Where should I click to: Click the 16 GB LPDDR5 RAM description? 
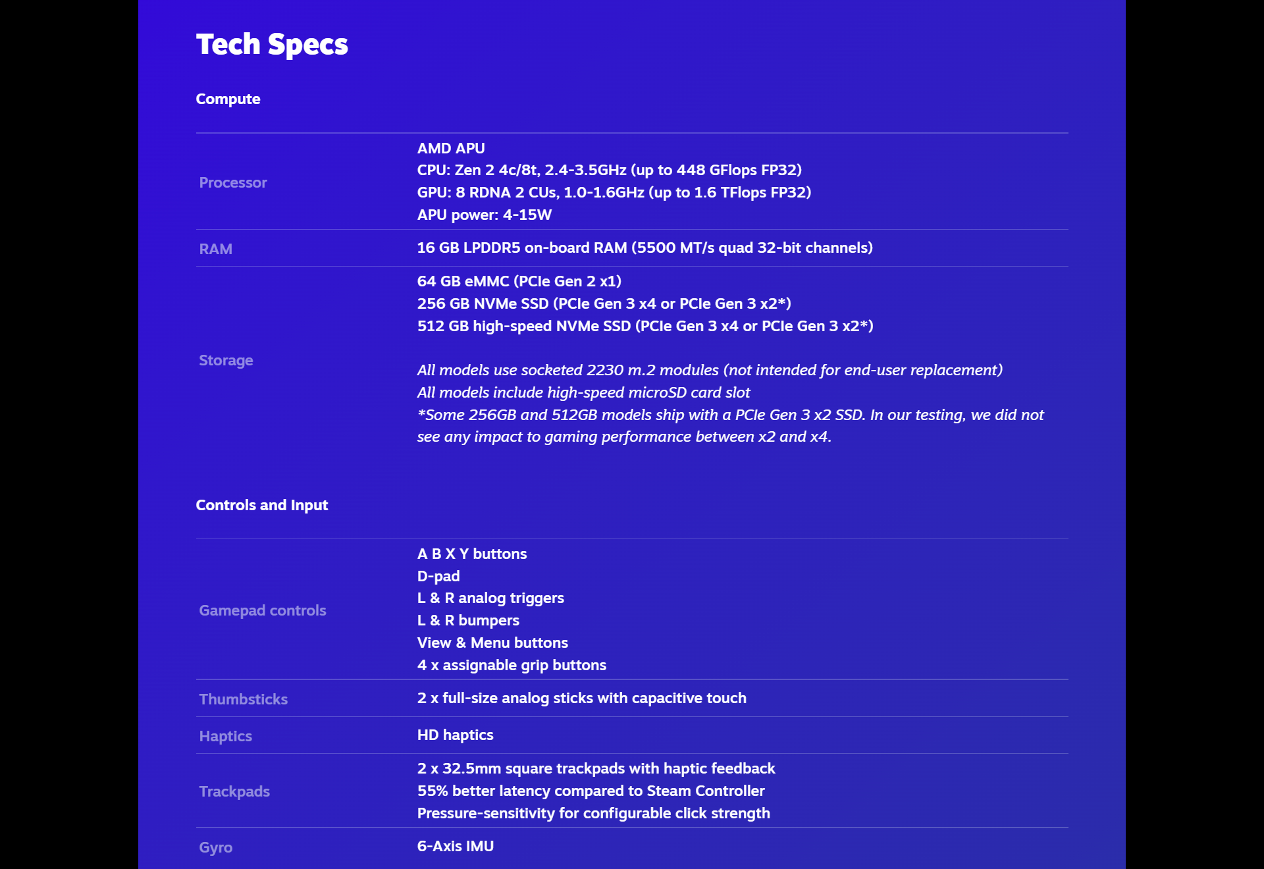click(645, 248)
